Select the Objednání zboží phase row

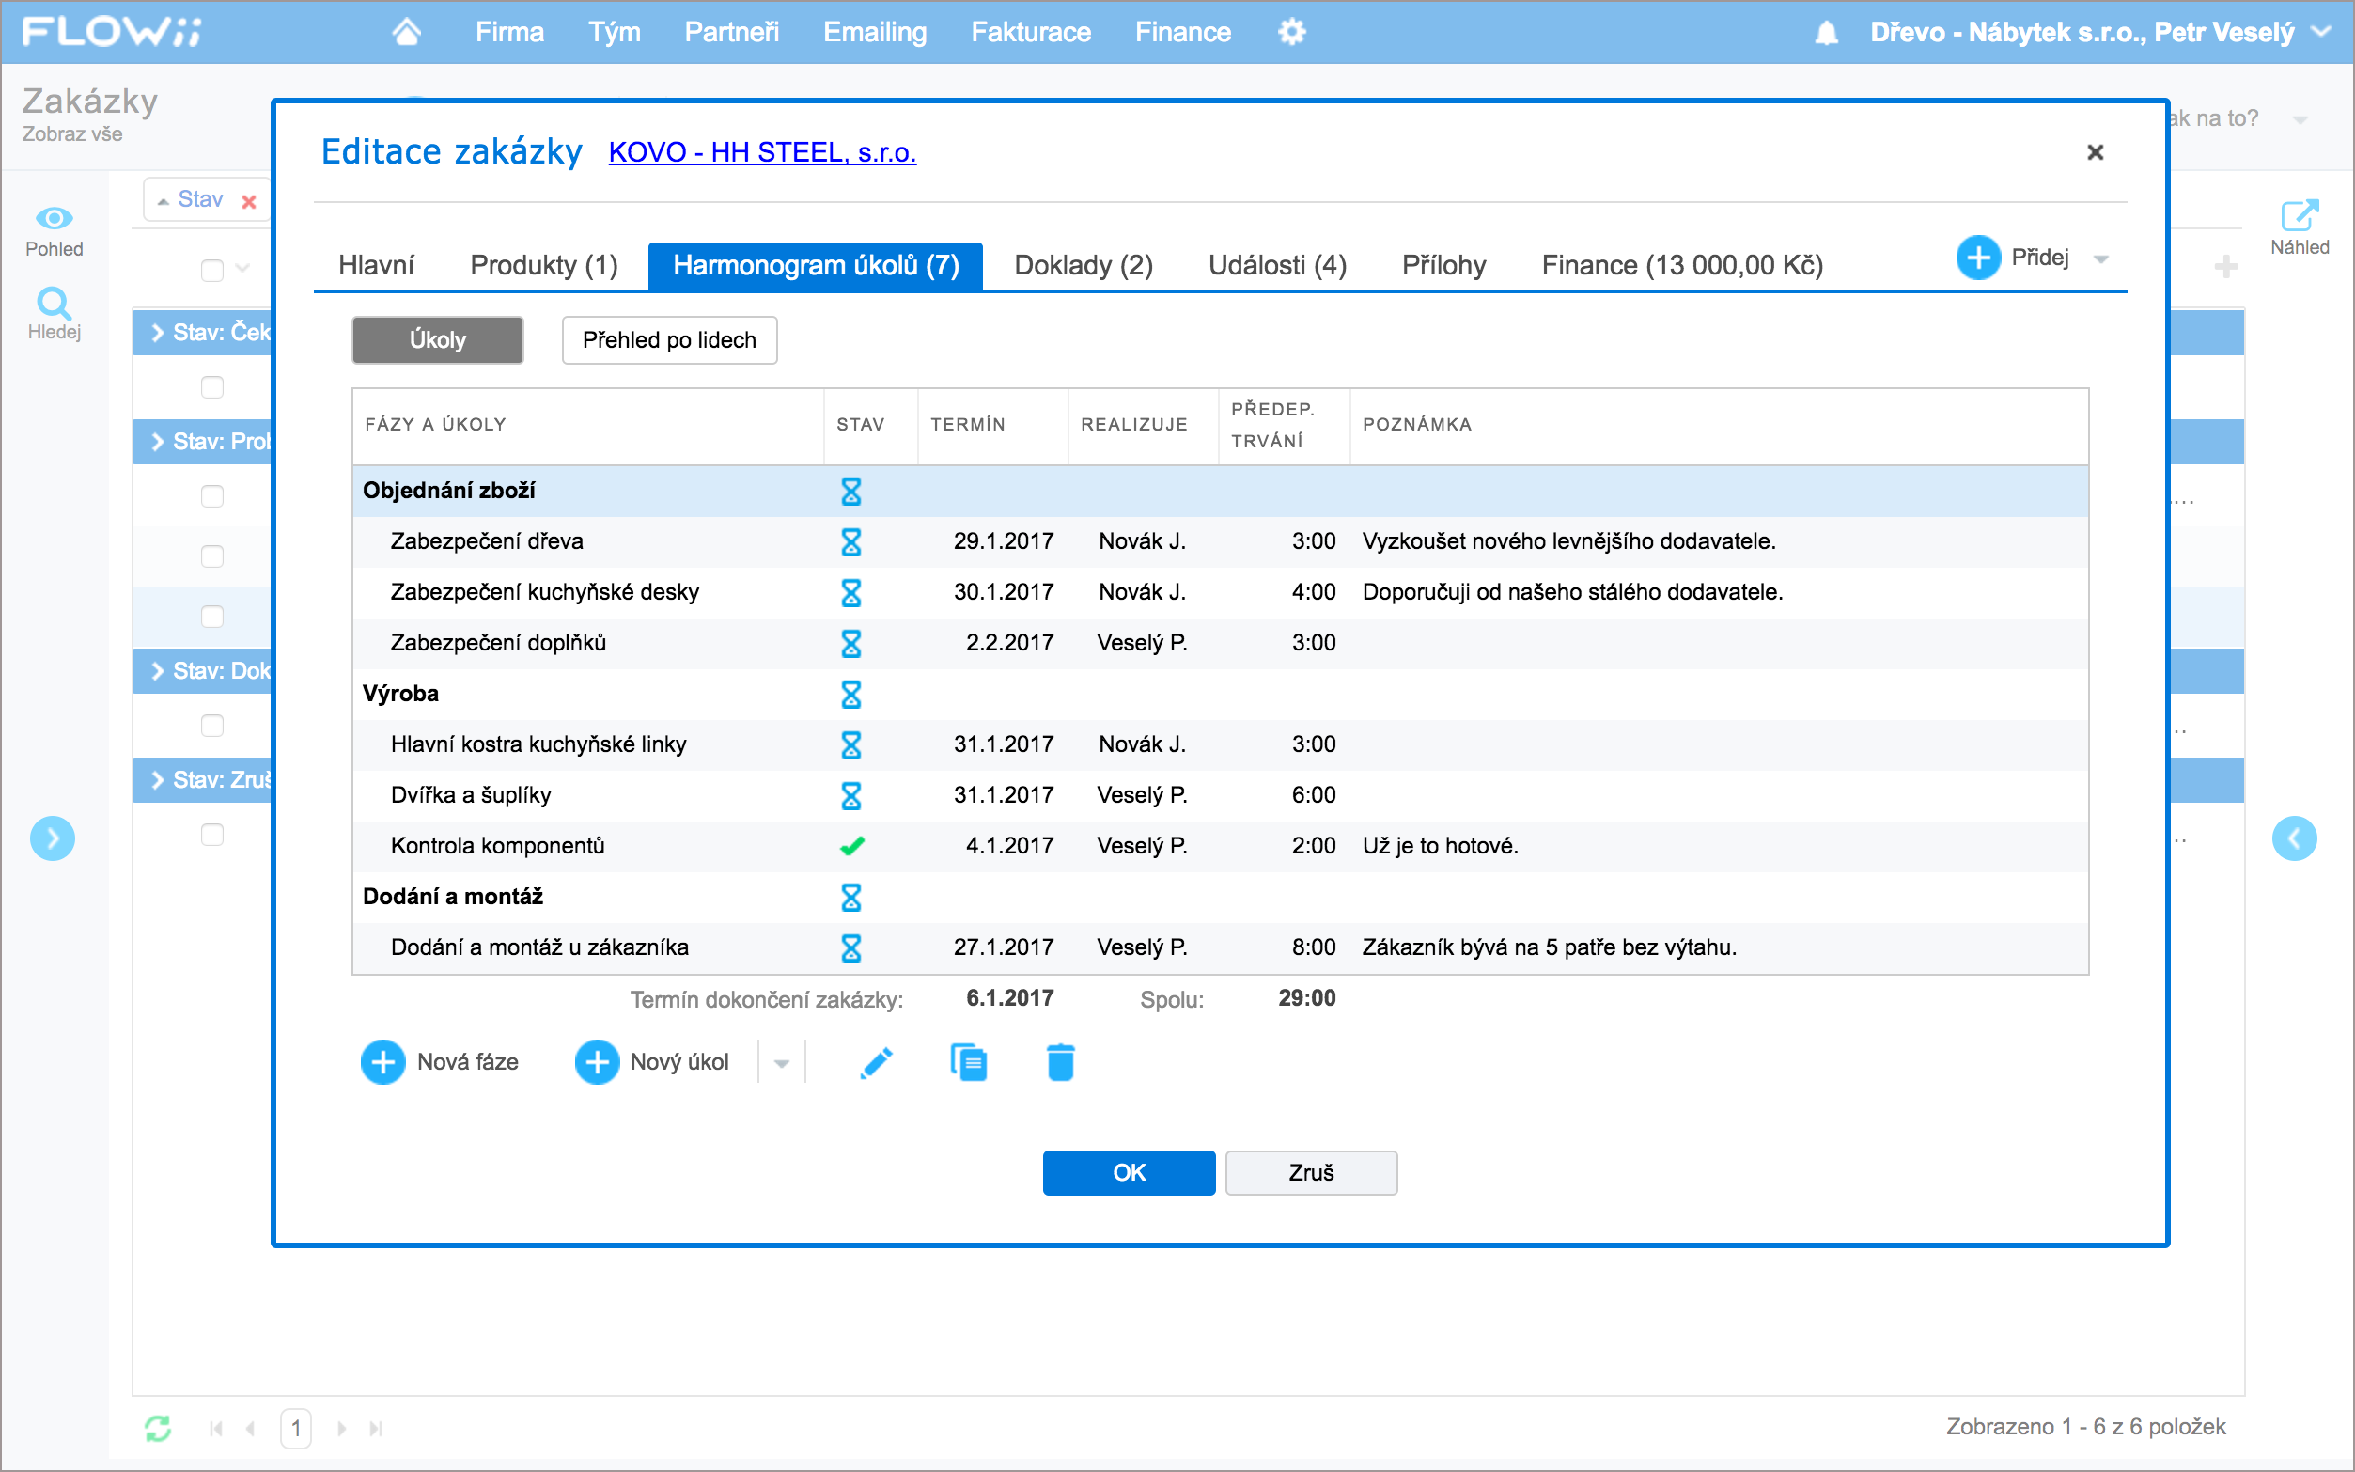[1221, 491]
